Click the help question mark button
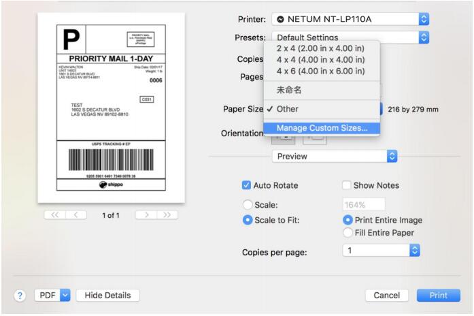This screenshot has width=474, height=316. (21, 295)
